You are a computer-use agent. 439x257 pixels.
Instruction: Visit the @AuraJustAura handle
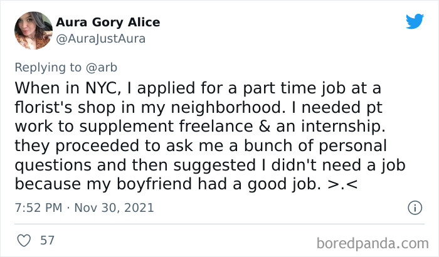[x=101, y=39]
